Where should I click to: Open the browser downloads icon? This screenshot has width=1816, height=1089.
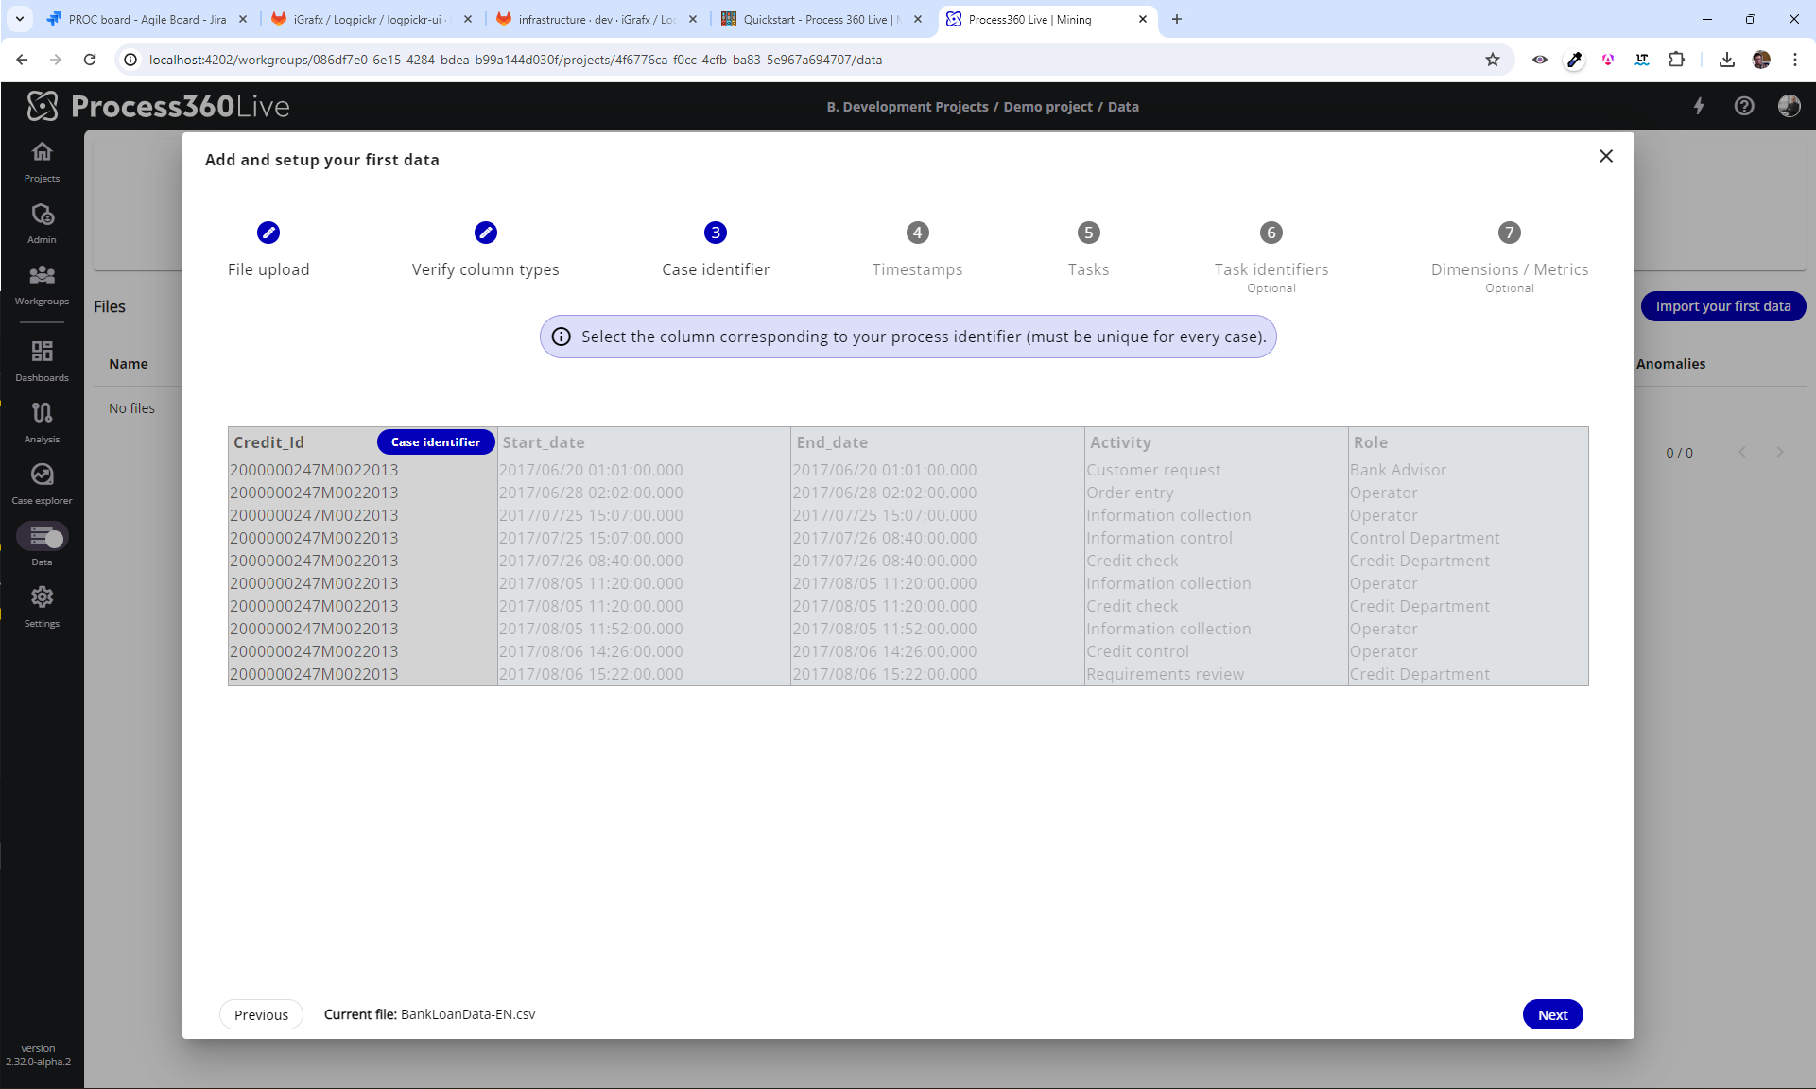pos(1727,60)
